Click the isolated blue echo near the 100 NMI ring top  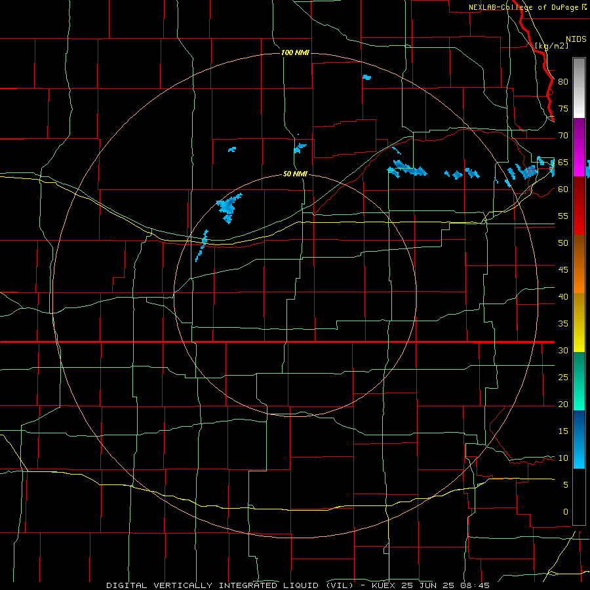coord(367,77)
